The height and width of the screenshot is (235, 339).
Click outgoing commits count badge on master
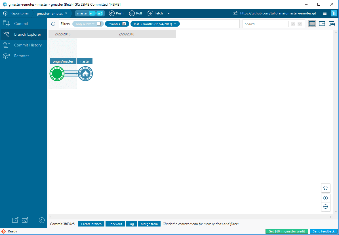92,13
